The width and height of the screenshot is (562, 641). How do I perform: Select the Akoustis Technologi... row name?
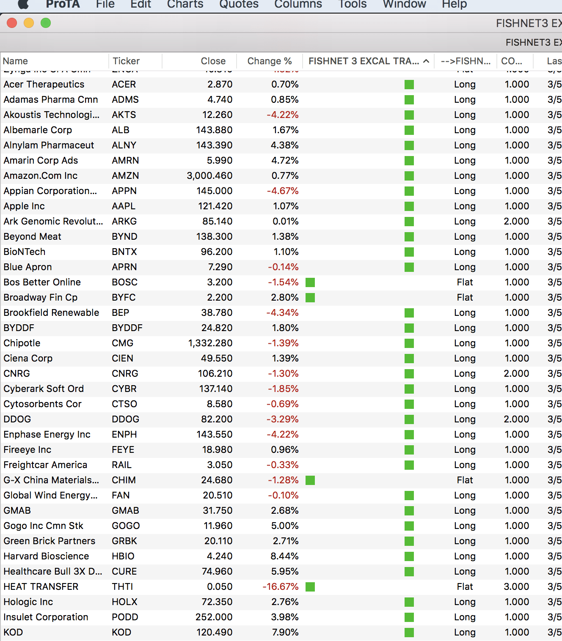click(52, 115)
